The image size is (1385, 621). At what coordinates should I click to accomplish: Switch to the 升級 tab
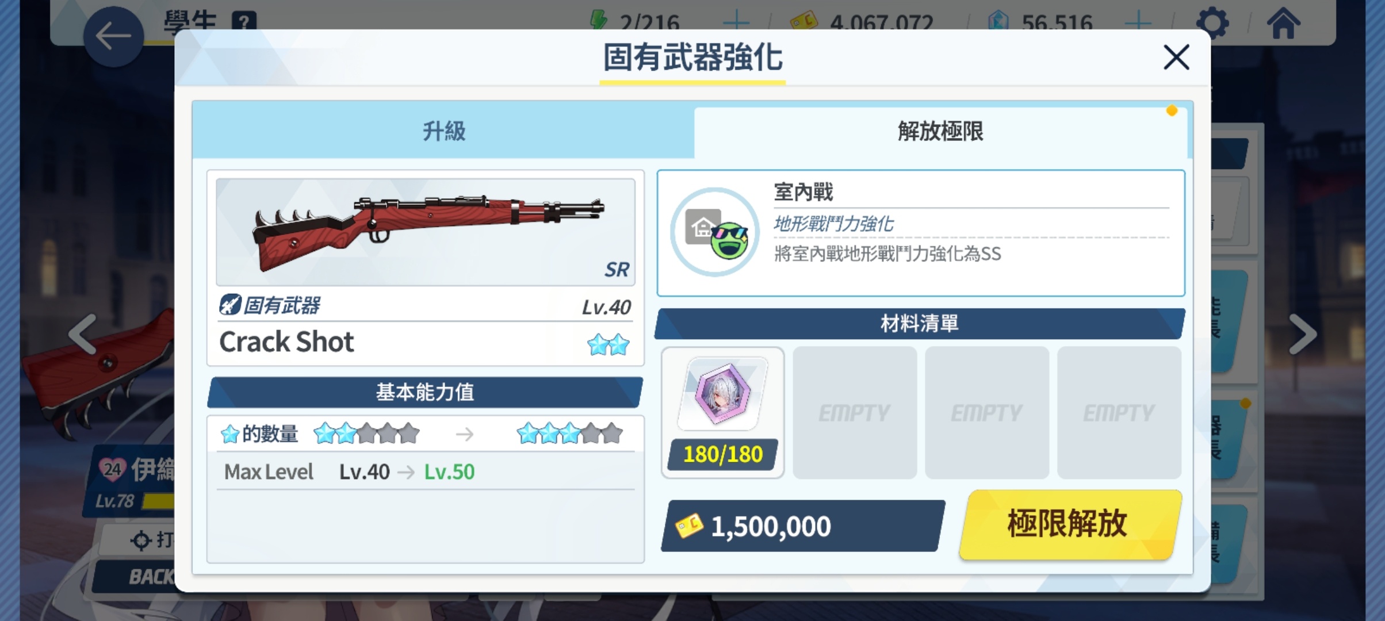(443, 131)
